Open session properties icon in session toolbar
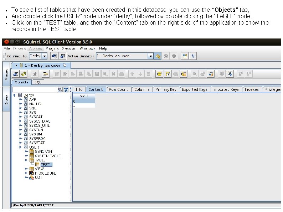 pyautogui.click(x=16, y=74)
